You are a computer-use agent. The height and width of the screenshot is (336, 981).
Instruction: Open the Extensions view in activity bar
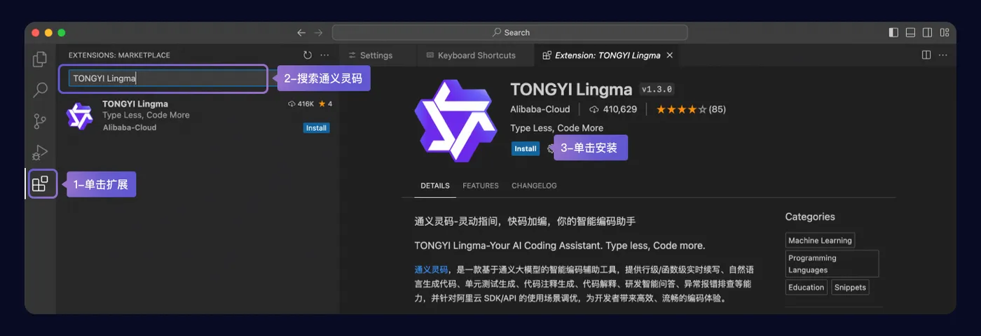41,184
